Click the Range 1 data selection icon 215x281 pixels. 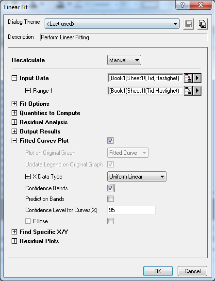188,91
